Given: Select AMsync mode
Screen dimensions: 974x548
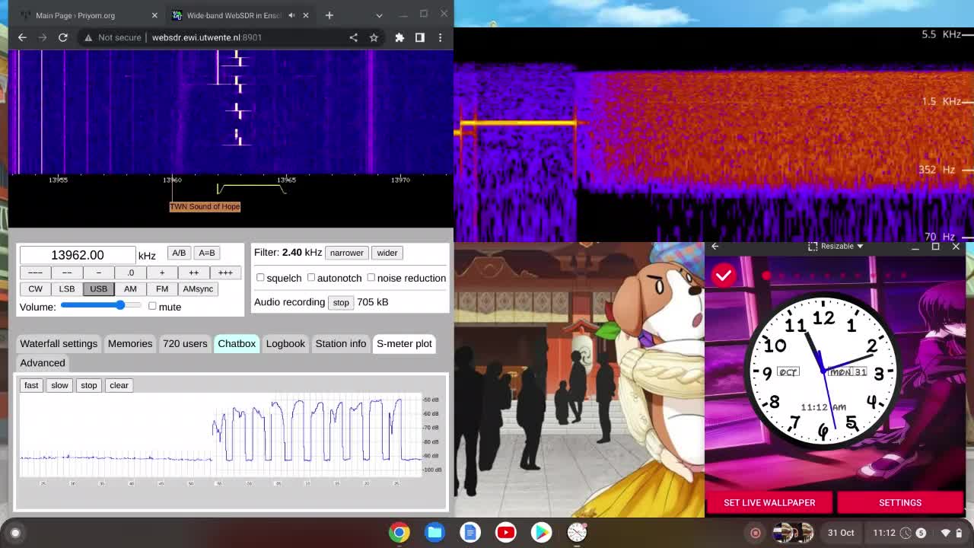Looking at the screenshot, I should click(198, 288).
